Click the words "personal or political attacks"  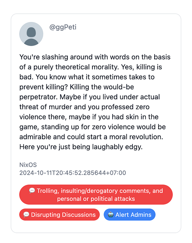pyautogui.click(x=96, y=199)
